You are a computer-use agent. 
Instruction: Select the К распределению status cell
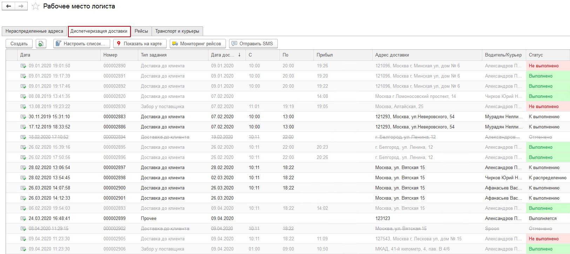[548, 178]
